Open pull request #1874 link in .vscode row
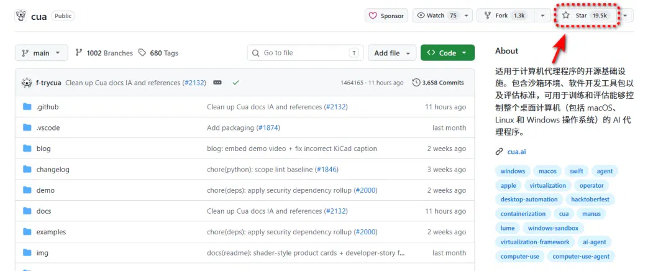 pyautogui.click(x=268, y=127)
